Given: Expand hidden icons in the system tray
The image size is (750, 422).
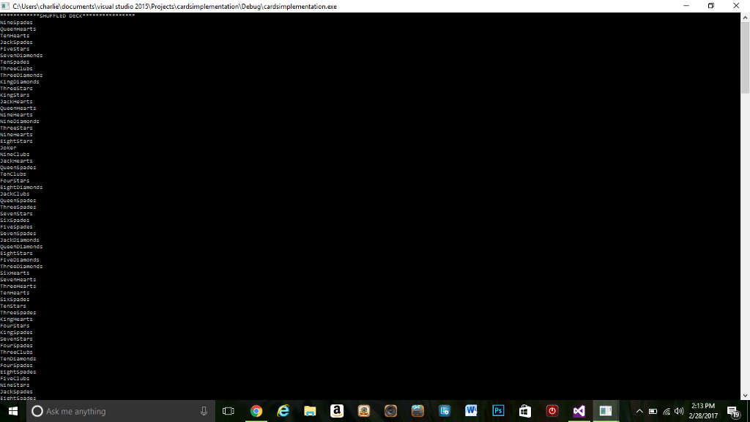Looking at the screenshot, I should coord(639,411).
